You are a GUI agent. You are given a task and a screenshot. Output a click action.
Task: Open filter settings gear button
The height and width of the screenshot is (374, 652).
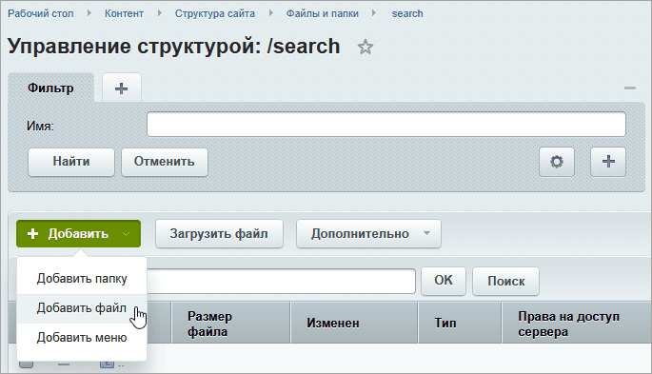point(557,162)
